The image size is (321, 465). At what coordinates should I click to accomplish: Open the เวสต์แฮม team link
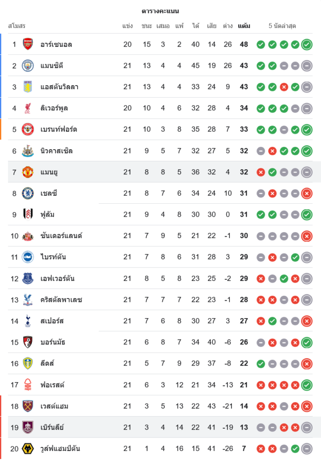tap(54, 406)
